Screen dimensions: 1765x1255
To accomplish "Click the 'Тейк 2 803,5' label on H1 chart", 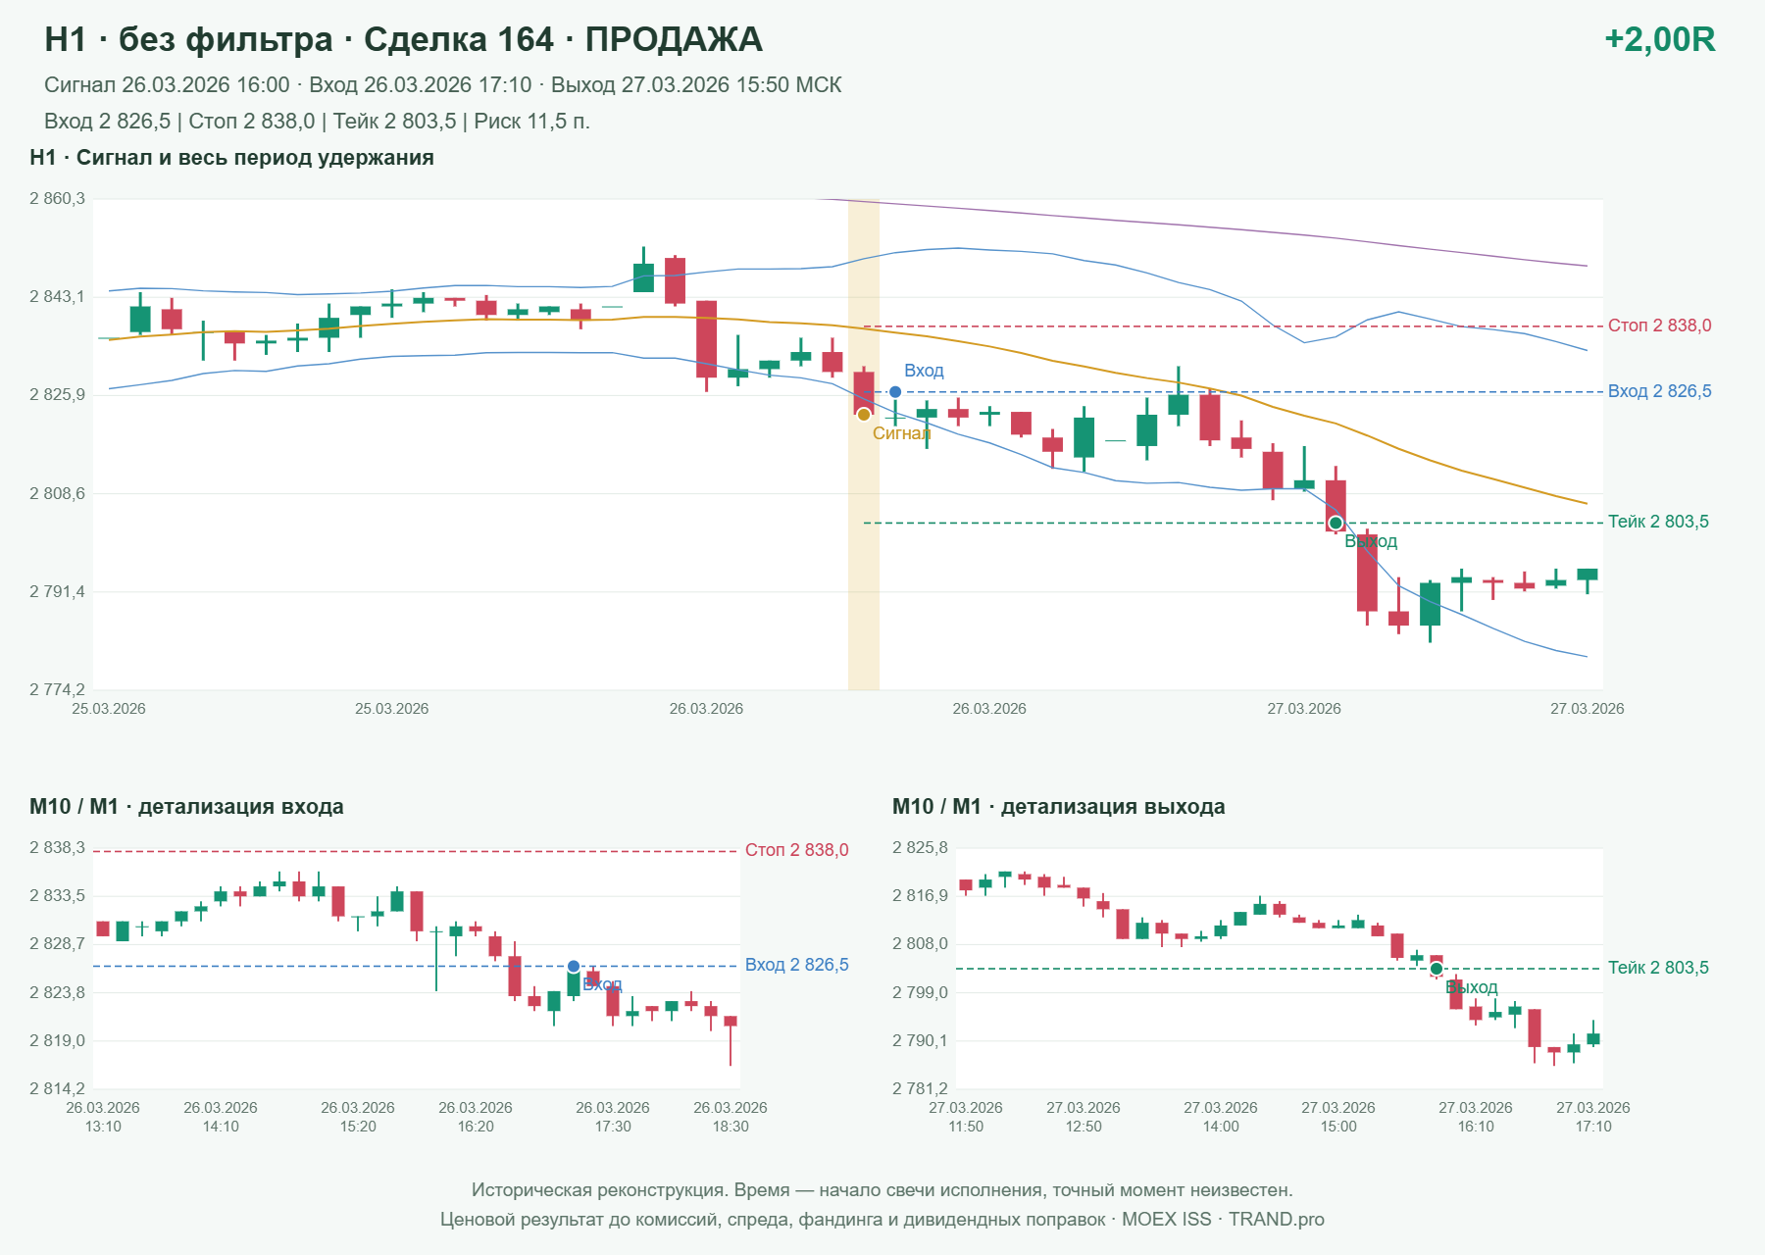I will [x=1658, y=522].
